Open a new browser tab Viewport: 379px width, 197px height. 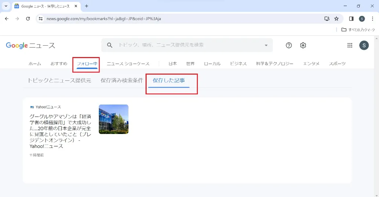(86, 6)
